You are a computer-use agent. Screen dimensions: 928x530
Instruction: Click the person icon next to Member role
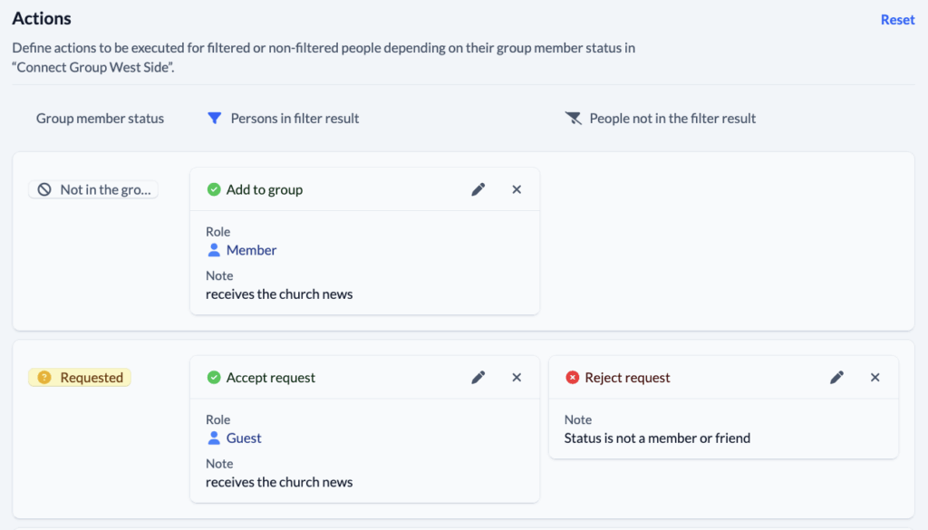pyautogui.click(x=213, y=250)
